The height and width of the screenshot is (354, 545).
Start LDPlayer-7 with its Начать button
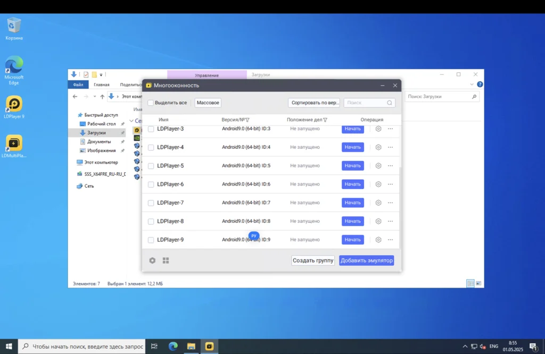(x=353, y=203)
